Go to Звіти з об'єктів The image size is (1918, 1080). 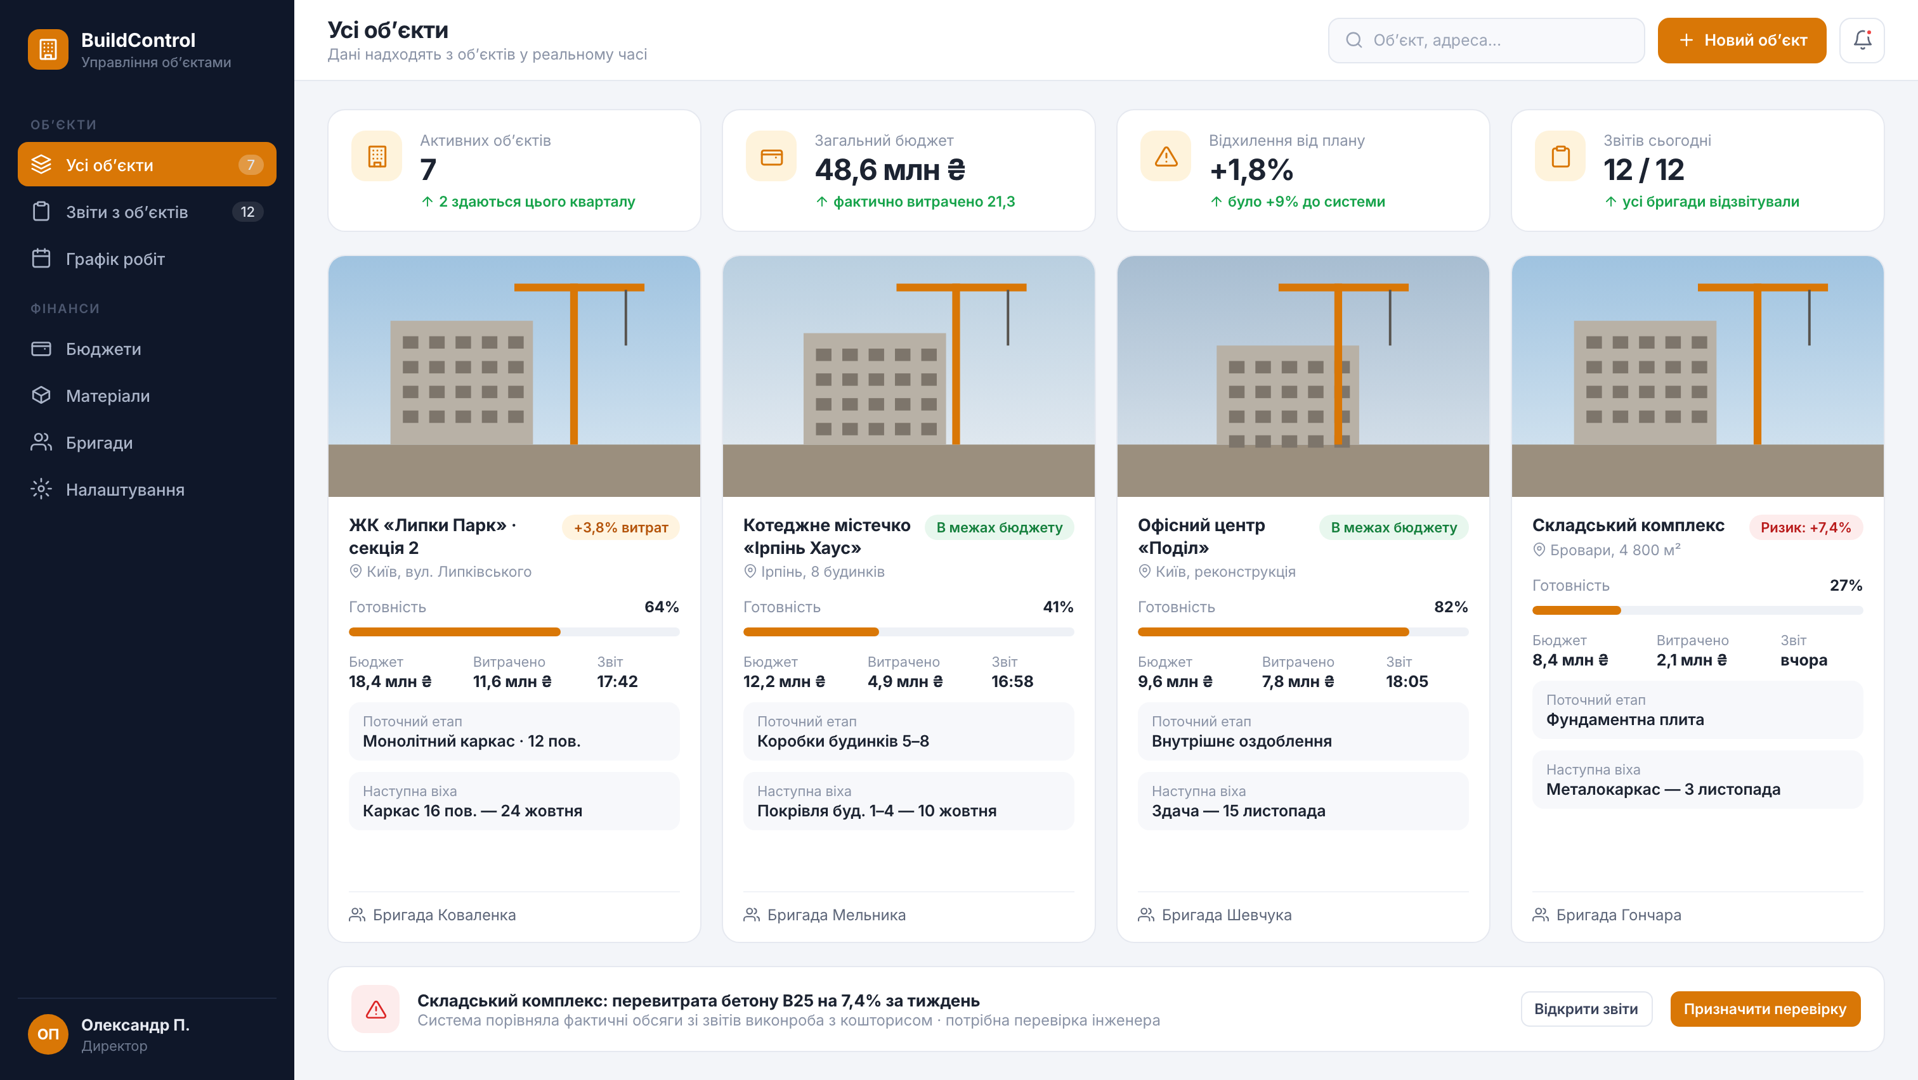coord(147,212)
